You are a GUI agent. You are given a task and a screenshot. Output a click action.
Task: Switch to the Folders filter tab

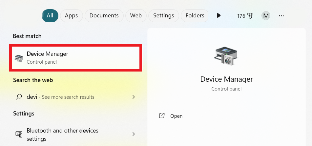click(195, 15)
